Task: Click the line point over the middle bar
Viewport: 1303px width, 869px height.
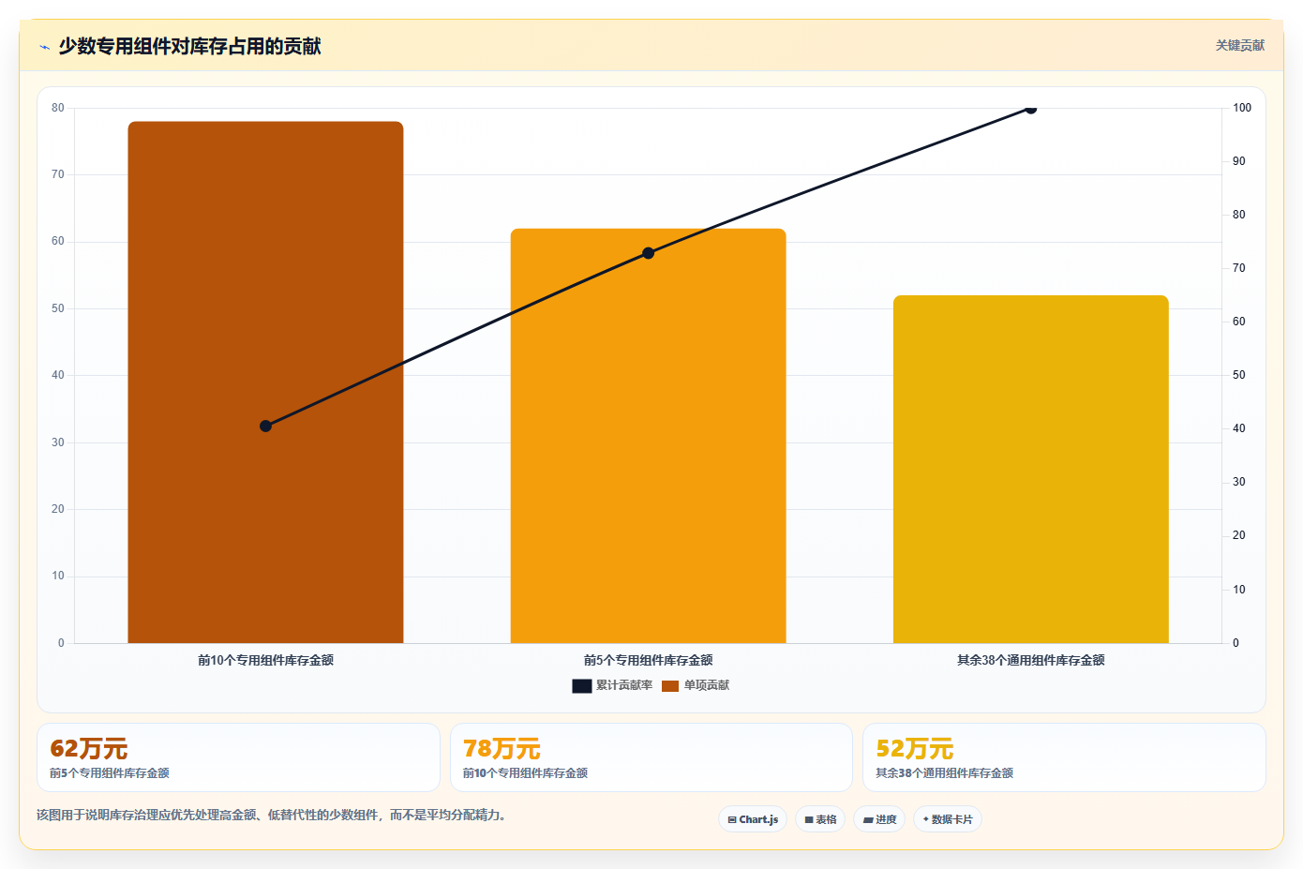Action: point(648,253)
